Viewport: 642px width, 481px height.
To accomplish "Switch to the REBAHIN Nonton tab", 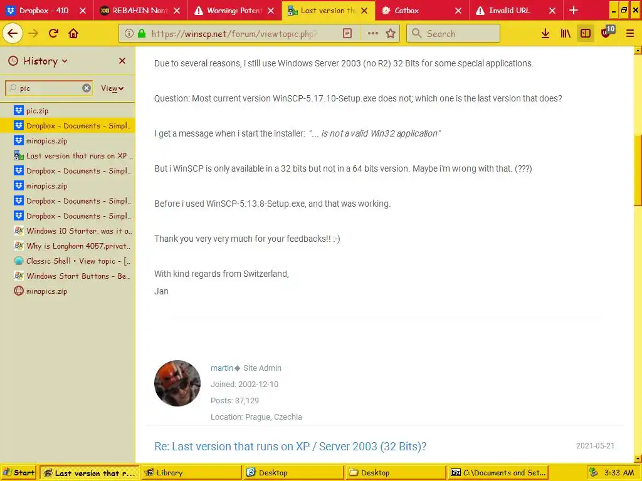I will [x=141, y=10].
